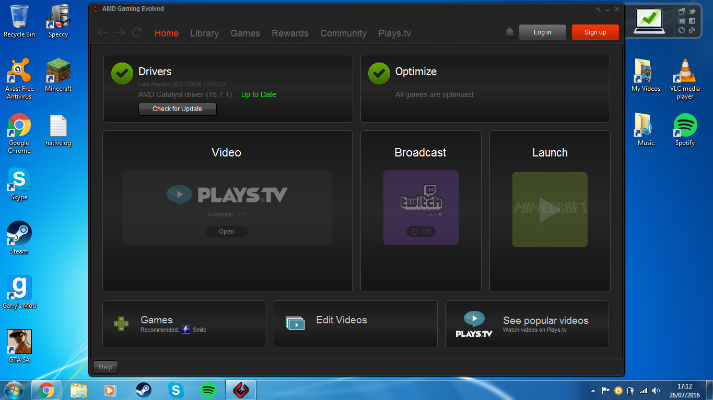Click the Plays.tv video logo banner

(x=227, y=195)
